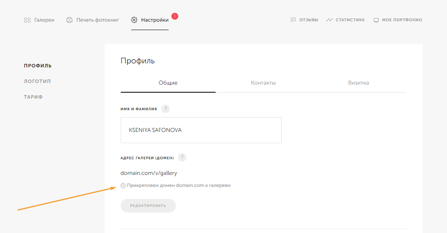This screenshot has width=447, height=233.
Task: Click the red notification badge near Настройки
Action: pyautogui.click(x=175, y=16)
